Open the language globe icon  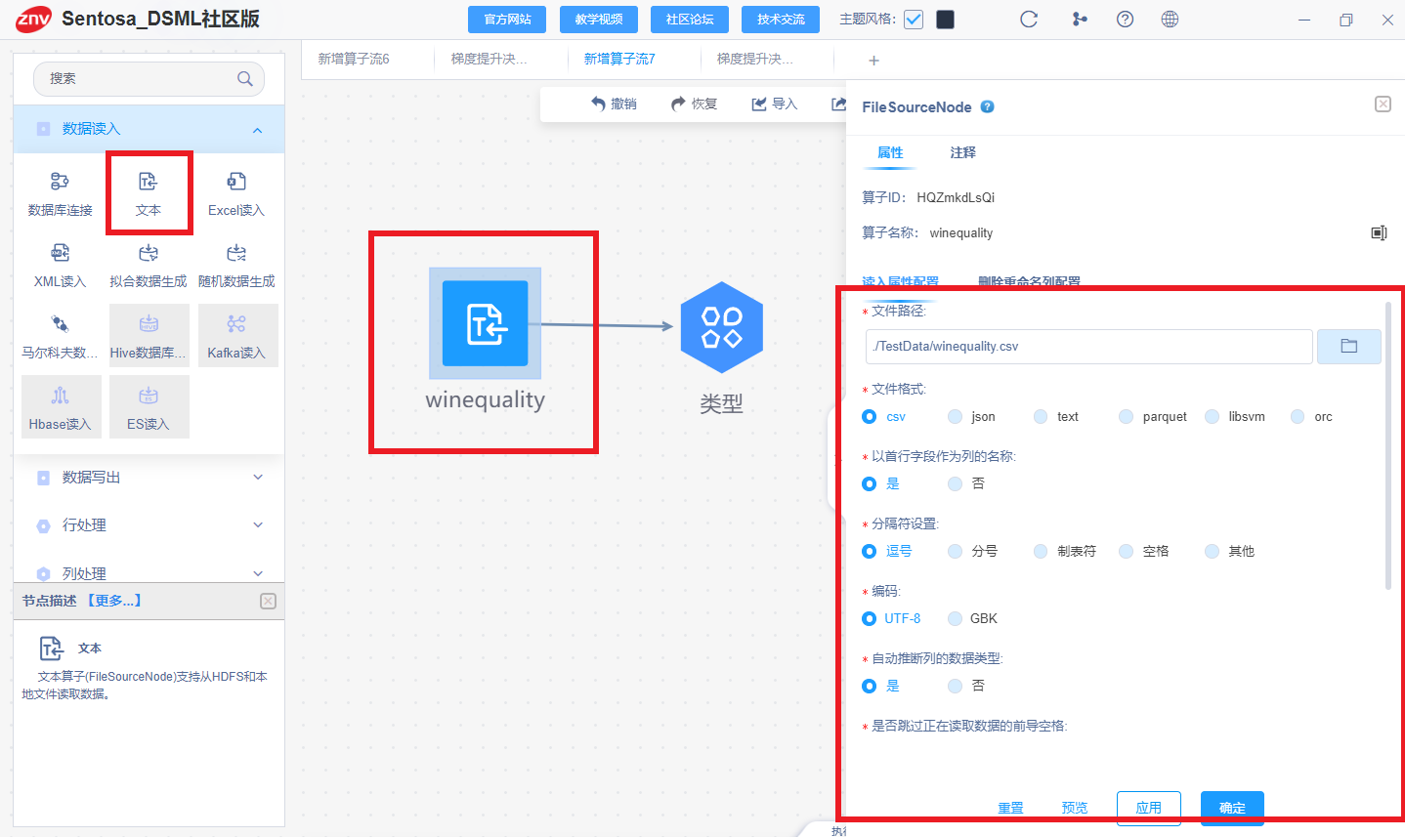[x=1170, y=20]
